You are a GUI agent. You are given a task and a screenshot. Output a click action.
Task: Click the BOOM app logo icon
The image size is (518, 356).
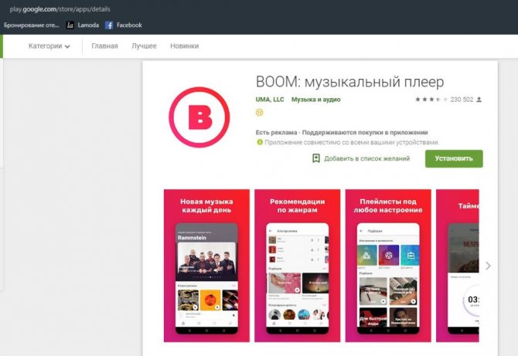200,117
